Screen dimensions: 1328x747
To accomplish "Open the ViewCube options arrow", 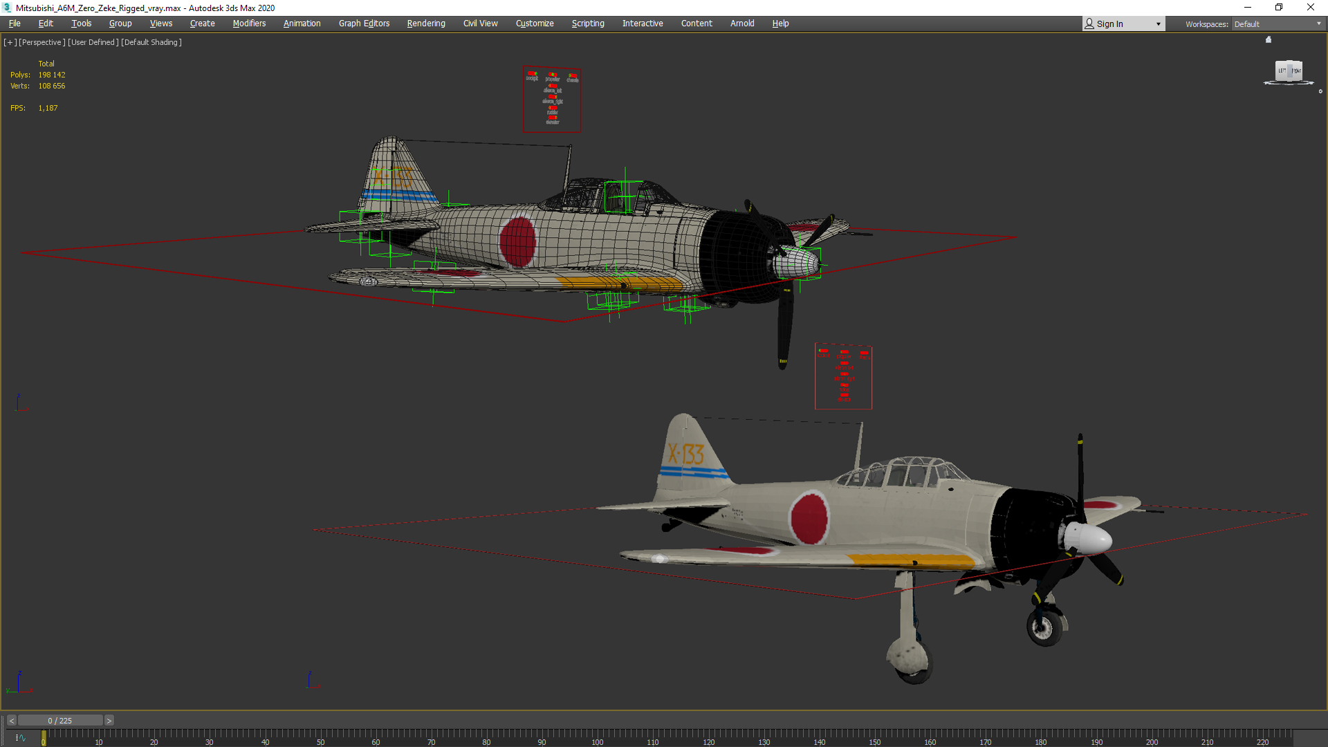I will pos(1320,91).
